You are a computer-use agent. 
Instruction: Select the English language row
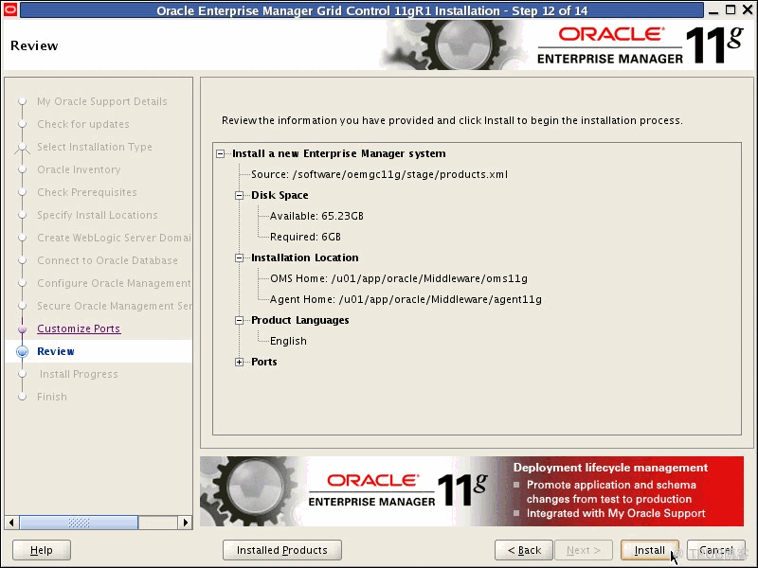point(288,341)
